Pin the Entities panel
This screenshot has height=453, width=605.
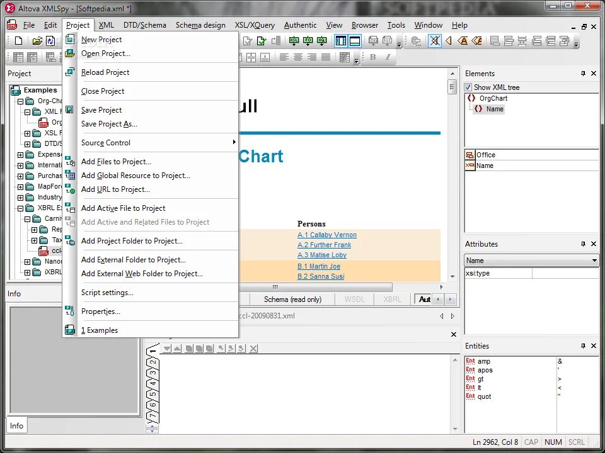(583, 346)
